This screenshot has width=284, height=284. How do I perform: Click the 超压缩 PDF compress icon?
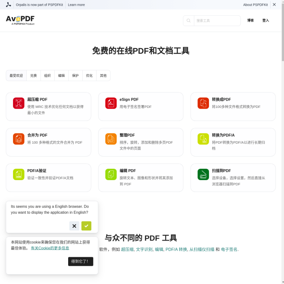[x=19, y=103]
